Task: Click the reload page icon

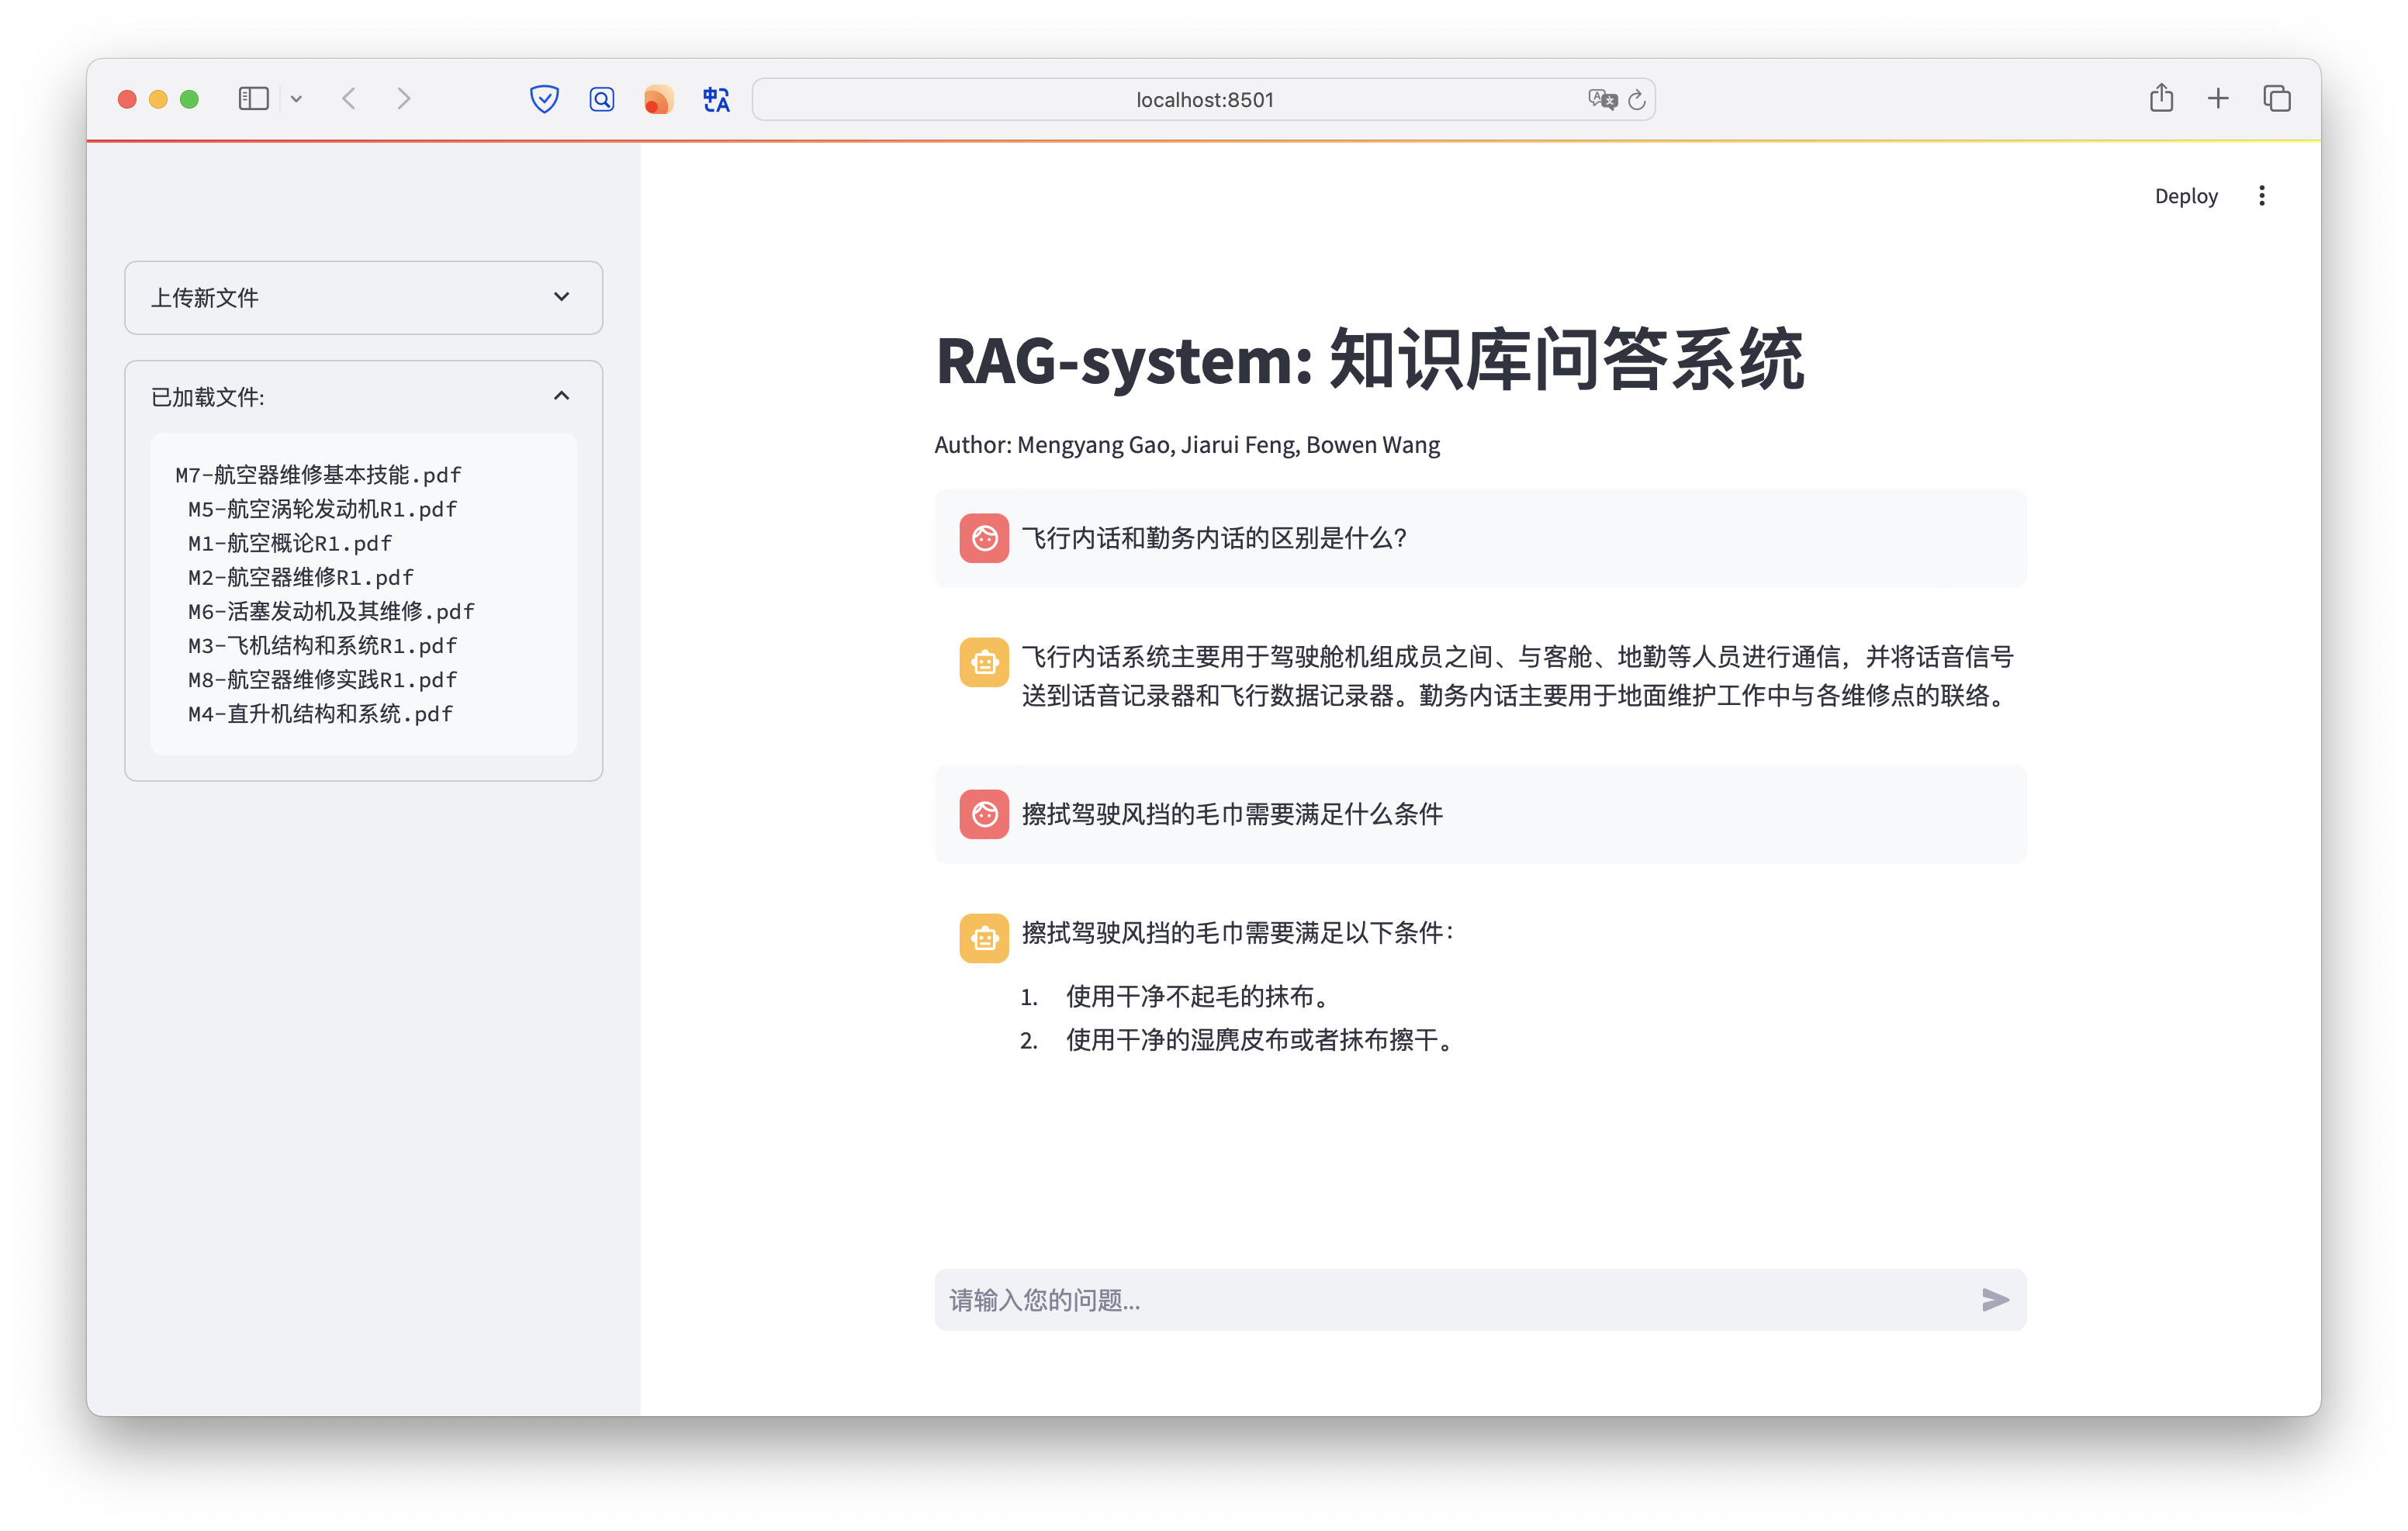Action: point(1637,100)
